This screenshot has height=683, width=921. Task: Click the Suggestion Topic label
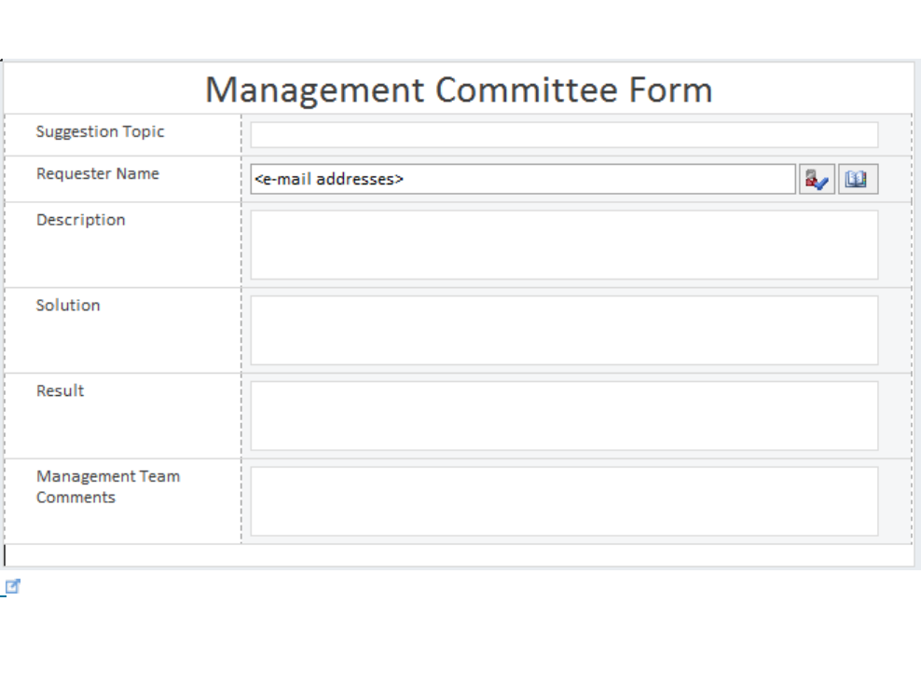[100, 132]
